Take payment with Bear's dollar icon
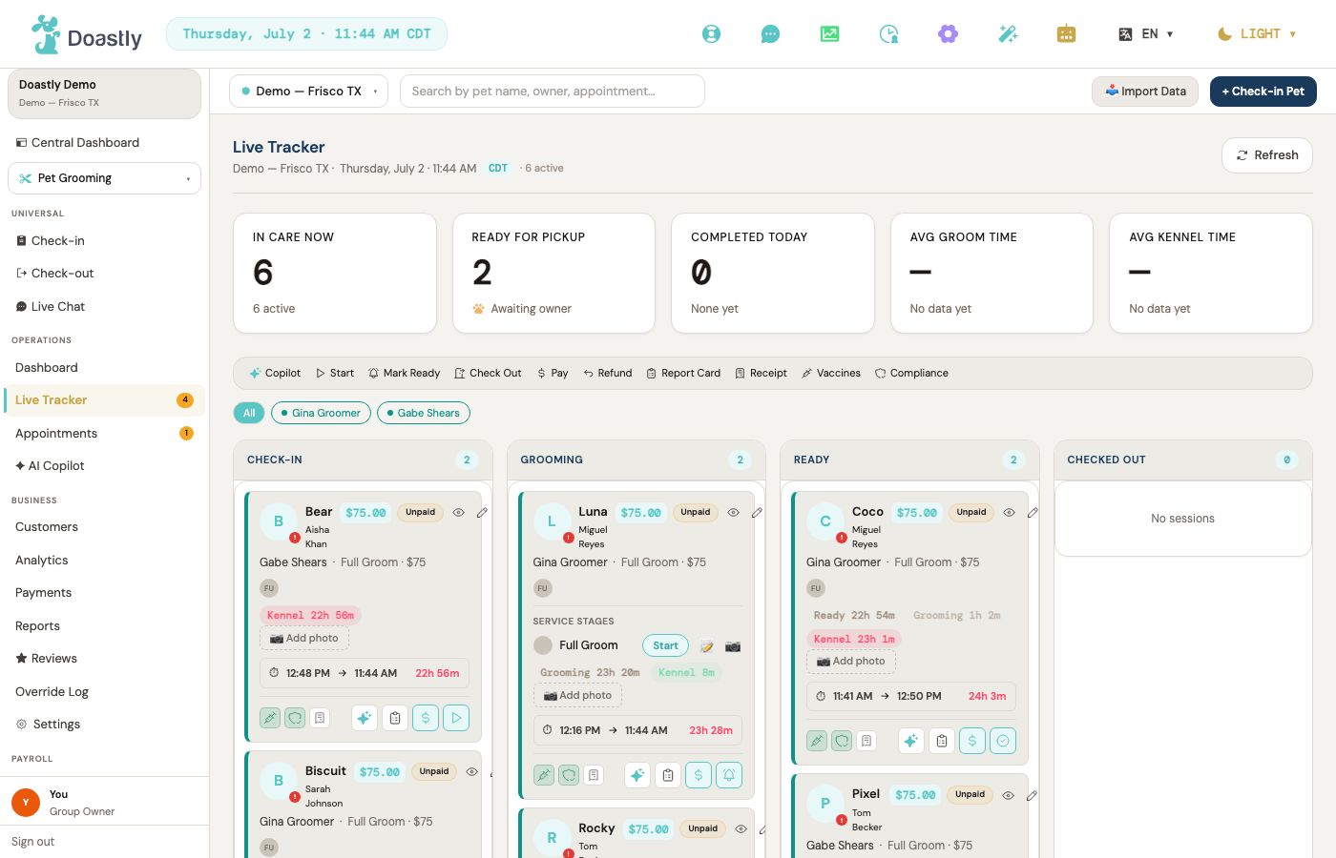This screenshot has width=1336, height=858. [426, 718]
